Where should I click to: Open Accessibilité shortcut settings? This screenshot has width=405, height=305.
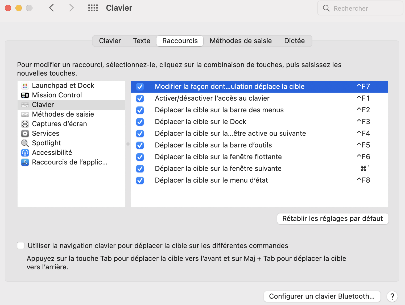pos(52,152)
